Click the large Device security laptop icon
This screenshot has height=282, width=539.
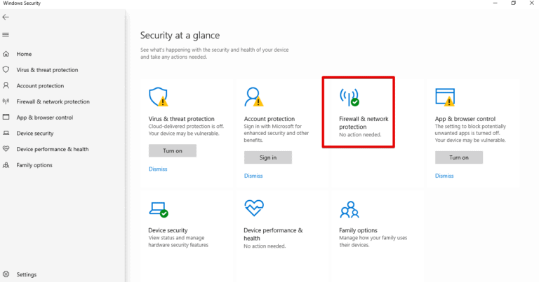click(159, 209)
